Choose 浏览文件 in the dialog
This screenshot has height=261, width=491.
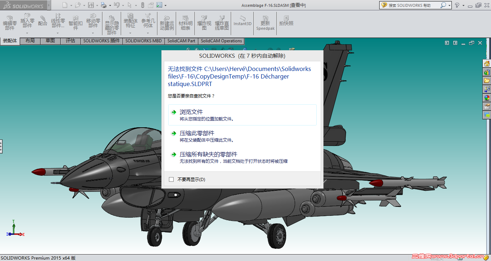pyautogui.click(x=242, y=115)
